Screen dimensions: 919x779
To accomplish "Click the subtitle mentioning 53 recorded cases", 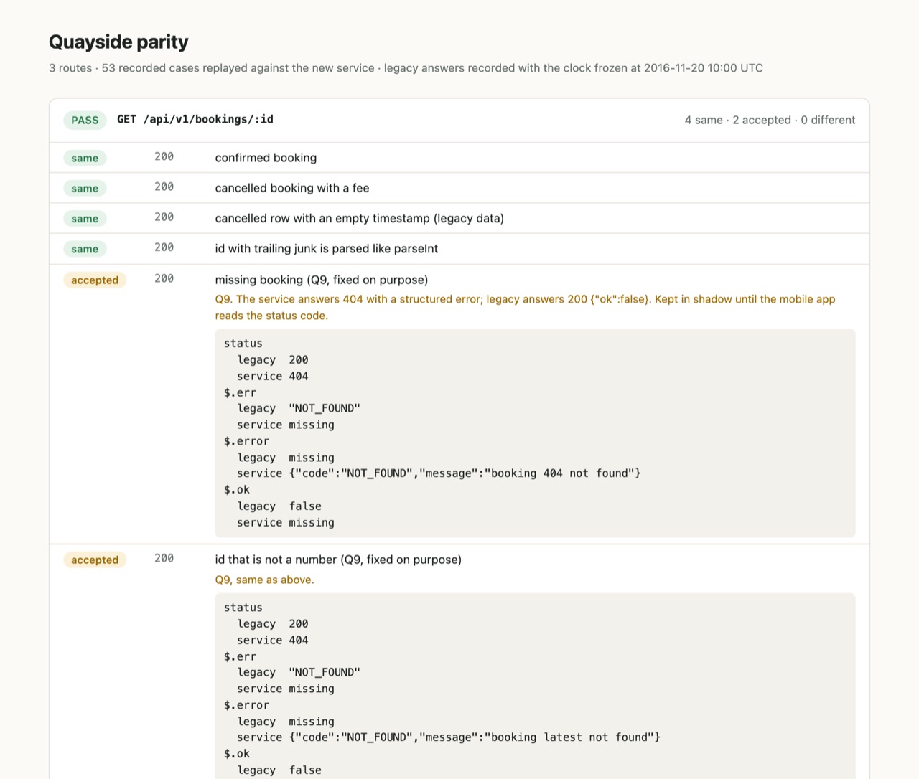I will pyautogui.click(x=406, y=68).
